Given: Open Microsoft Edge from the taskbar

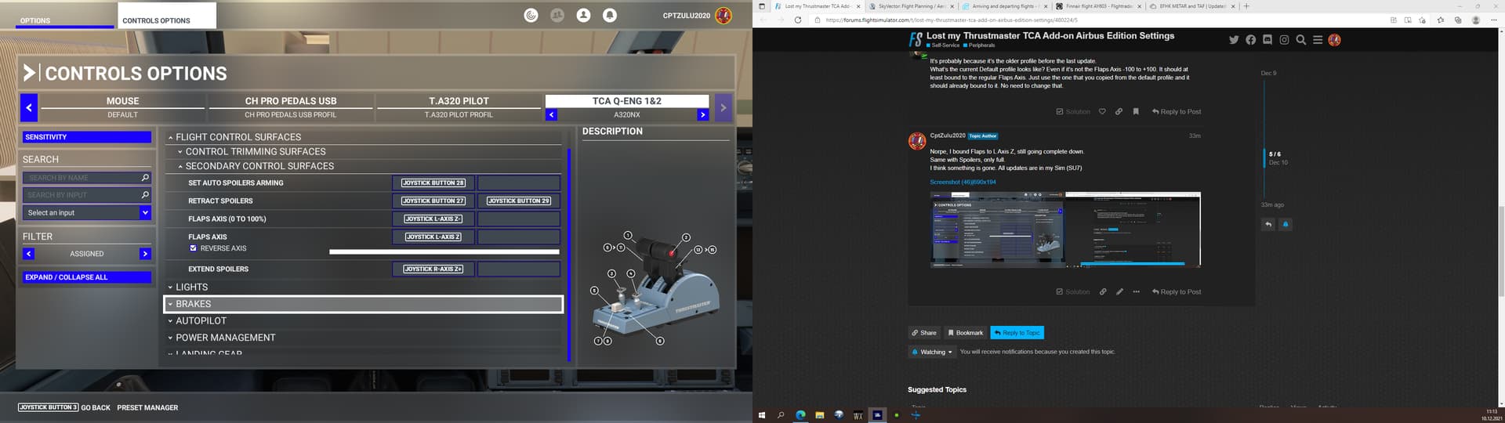Looking at the screenshot, I should click(x=800, y=415).
